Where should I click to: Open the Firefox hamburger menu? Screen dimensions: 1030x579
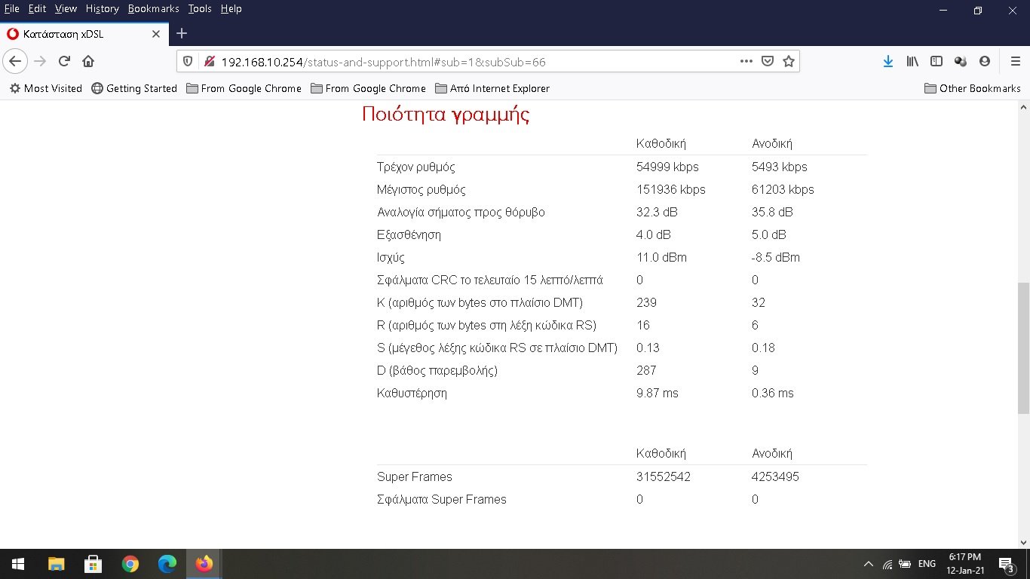(x=1015, y=61)
